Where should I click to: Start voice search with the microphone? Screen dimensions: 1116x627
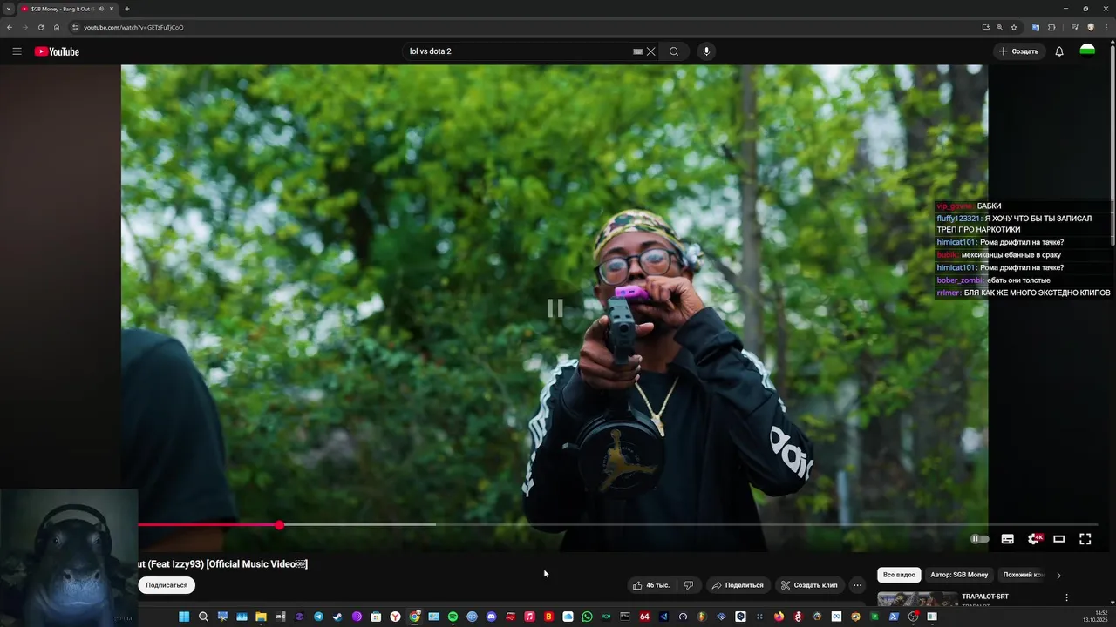pyautogui.click(x=706, y=51)
